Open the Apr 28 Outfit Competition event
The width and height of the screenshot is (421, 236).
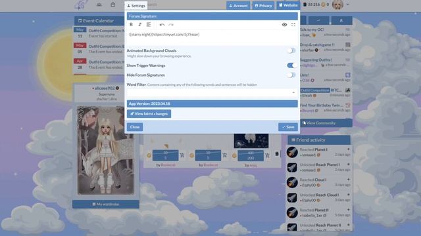point(99,64)
